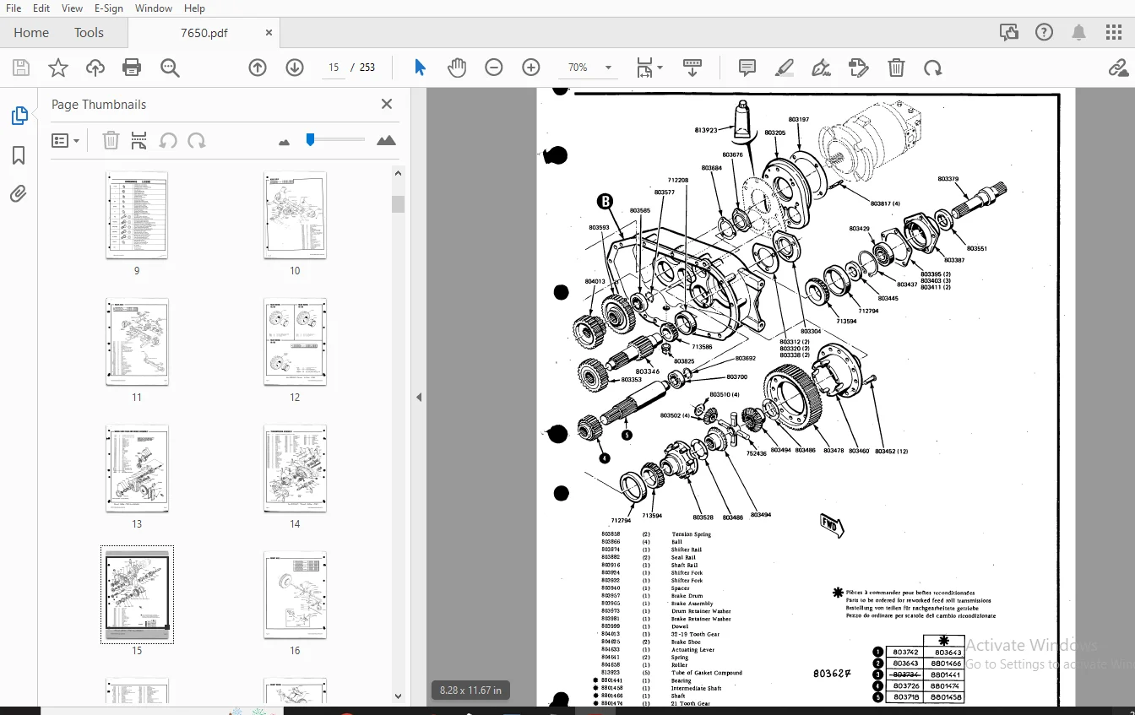
Task: Delete selected pages in thumbnails panel
Action: coord(111,141)
